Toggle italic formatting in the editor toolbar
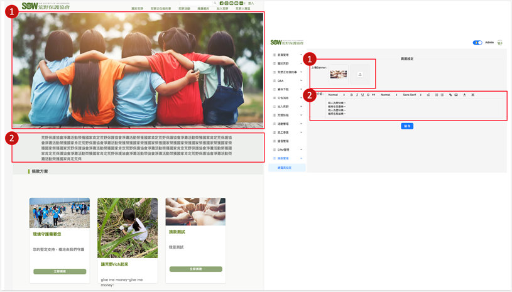 [357, 95]
